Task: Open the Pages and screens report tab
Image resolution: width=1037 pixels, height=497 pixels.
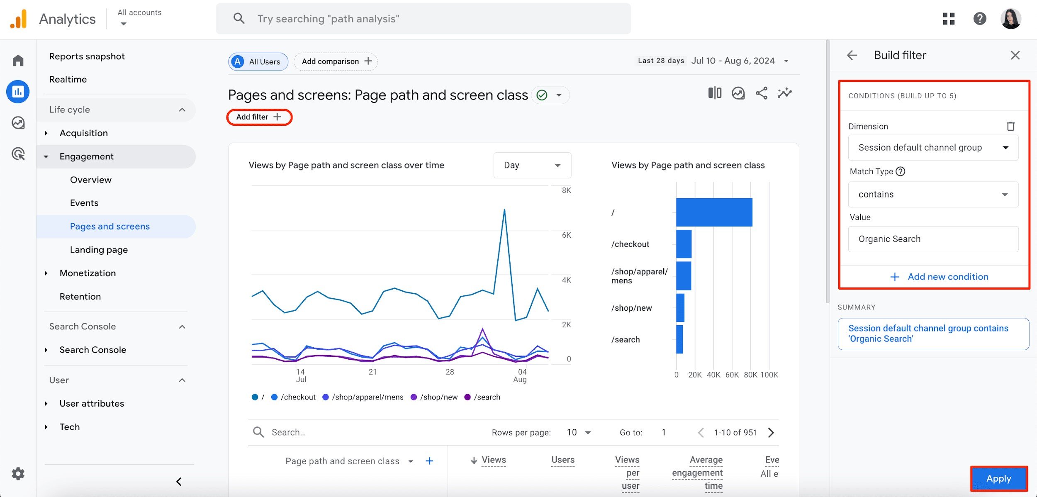Action: [110, 226]
